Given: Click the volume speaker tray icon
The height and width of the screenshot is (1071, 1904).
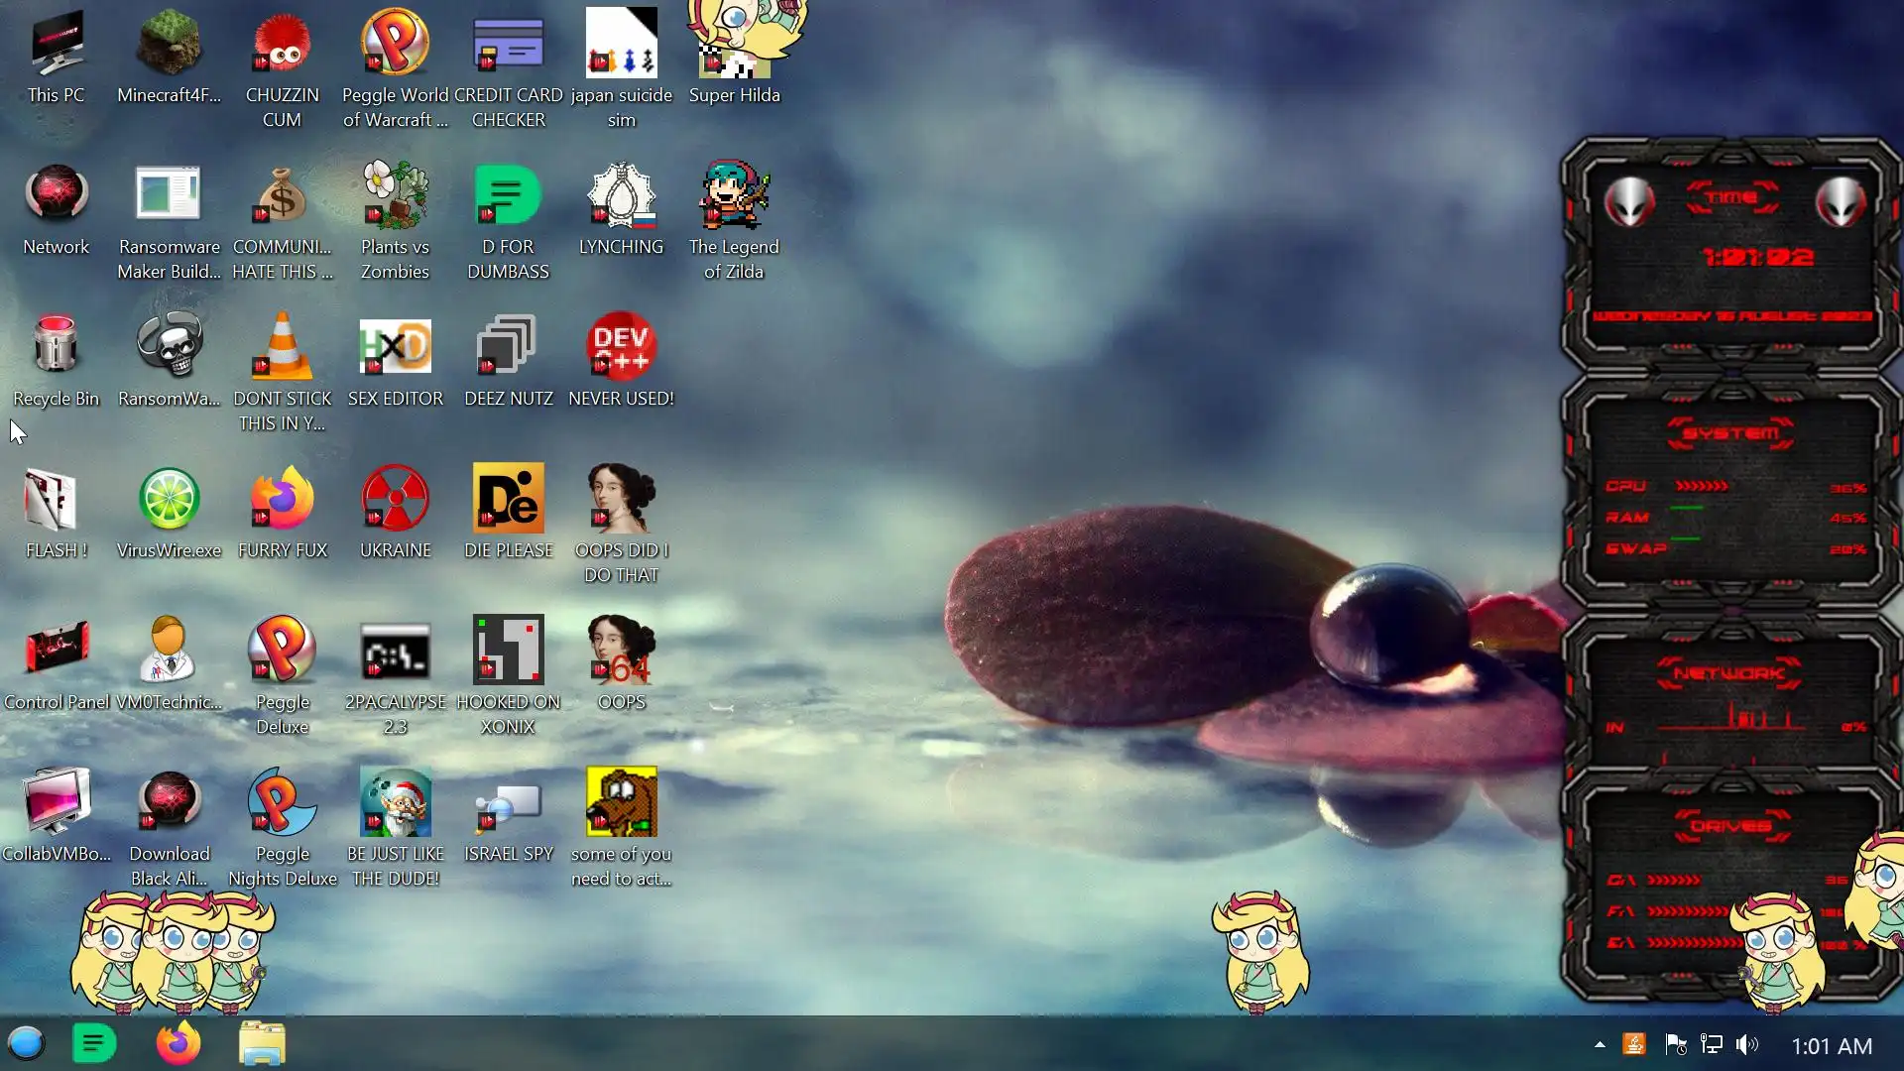Looking at the screenshot, I should tap(1747, 1045).
